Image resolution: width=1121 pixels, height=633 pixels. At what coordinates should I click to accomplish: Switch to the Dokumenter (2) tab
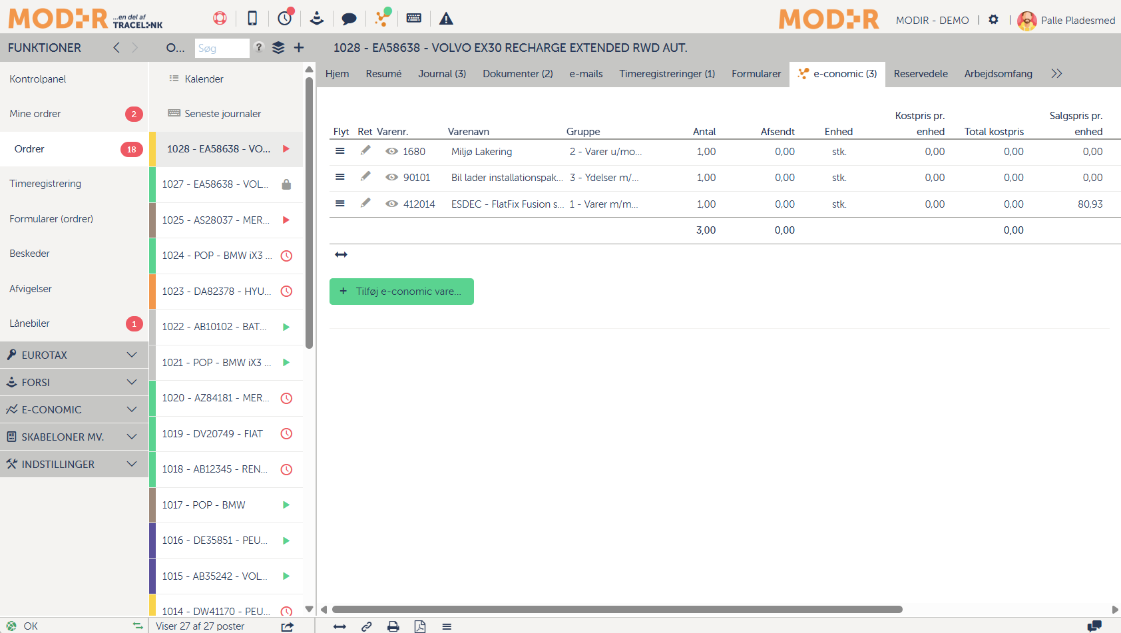pyautogui.click(x=517, y=74)
